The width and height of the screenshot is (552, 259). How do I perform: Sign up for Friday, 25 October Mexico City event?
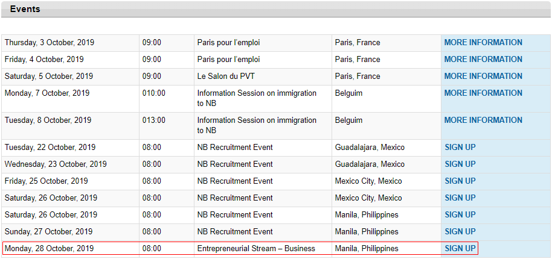click(460, 181)
